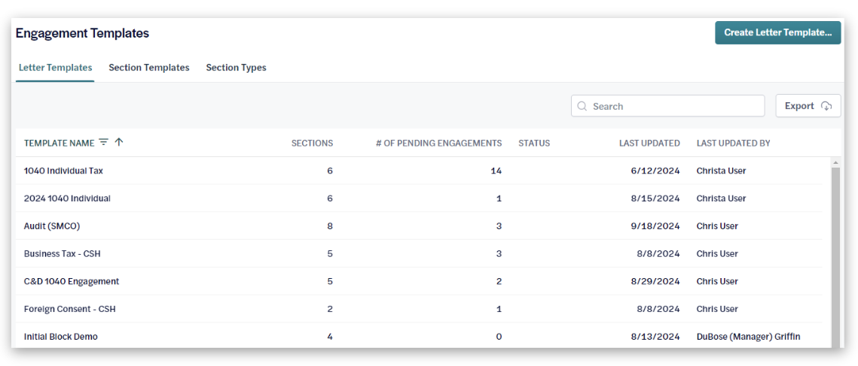
Task: Sort by the Last Updated column header
Action: pos(649,143)
